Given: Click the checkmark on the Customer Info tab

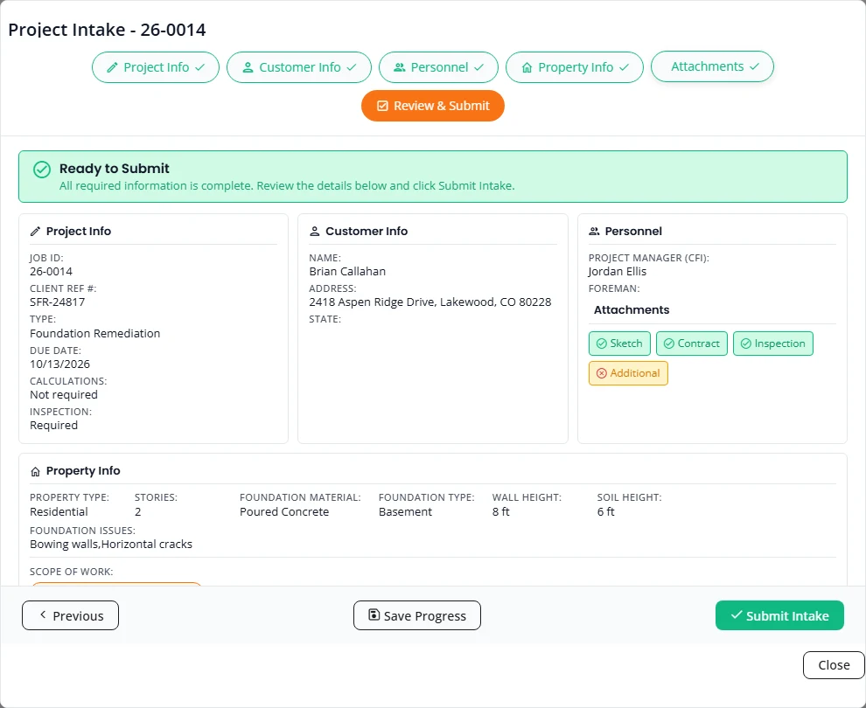Looking at the screenshot, I should [x=352, y=67].
